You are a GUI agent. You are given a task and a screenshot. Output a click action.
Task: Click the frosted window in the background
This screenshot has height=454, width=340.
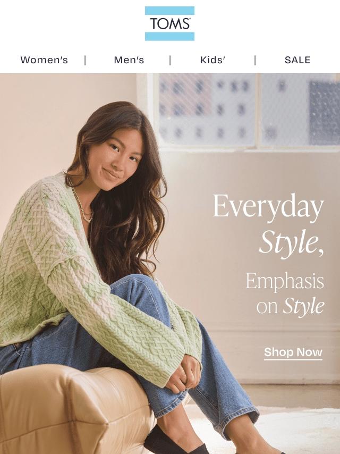click(246, 110)
